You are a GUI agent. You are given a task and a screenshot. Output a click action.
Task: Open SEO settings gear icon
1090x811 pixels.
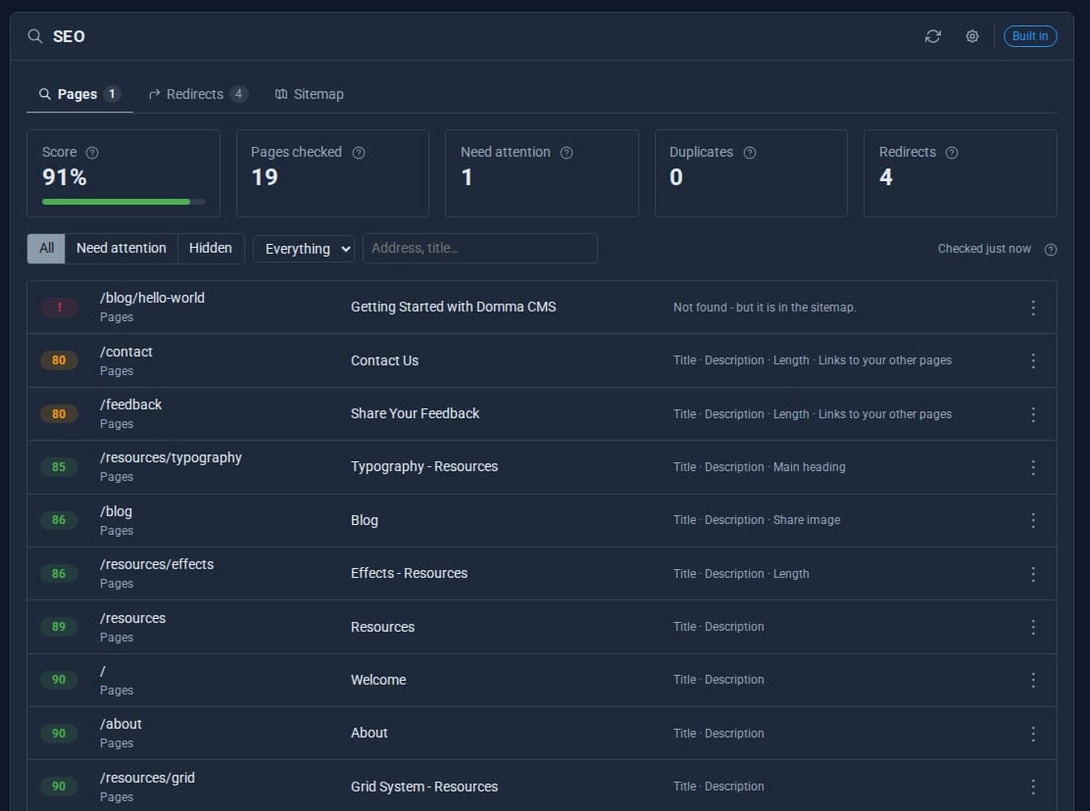(x=971, y=36)
